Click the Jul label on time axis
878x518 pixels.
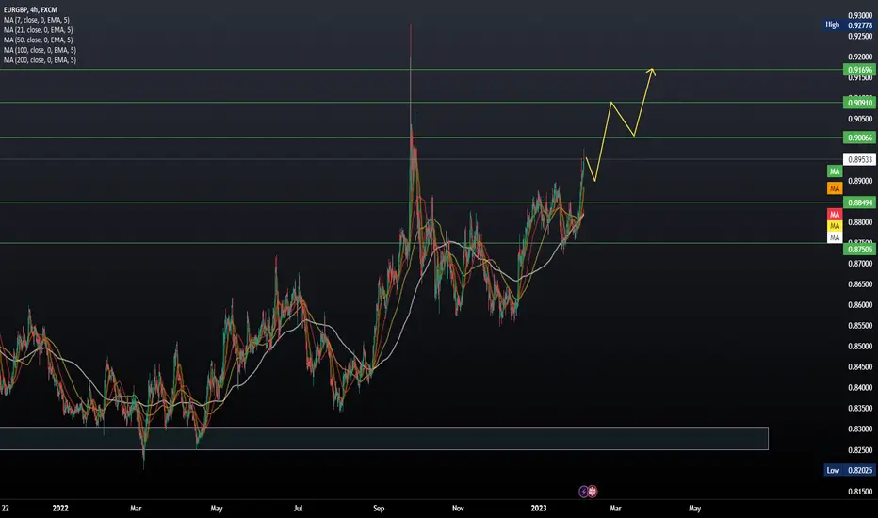pyautogui.click(x=298, y=509)
